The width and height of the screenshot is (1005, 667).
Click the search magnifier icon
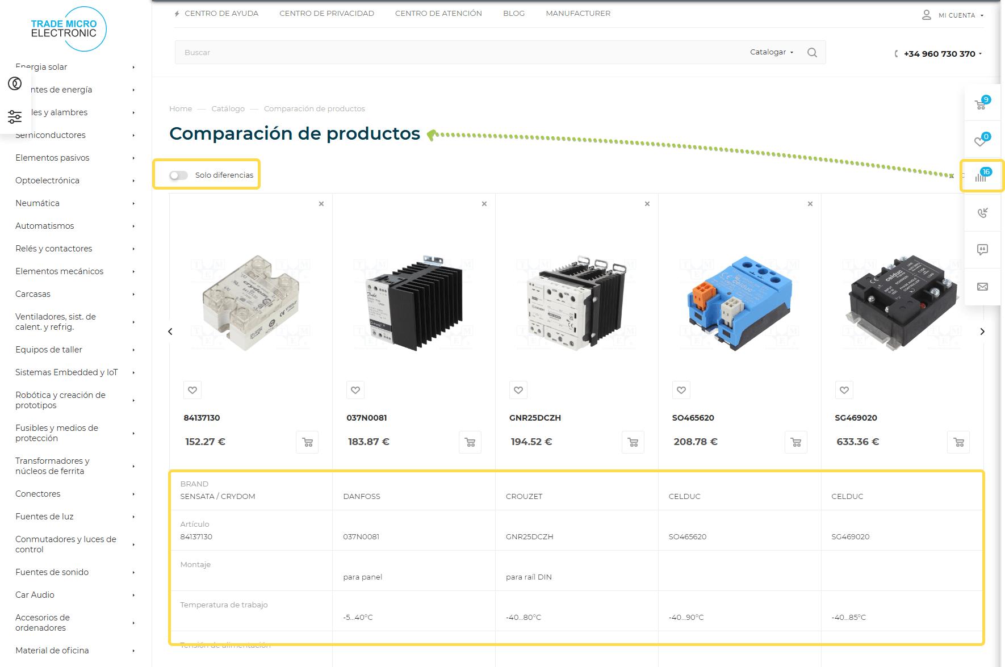(x=812, y=52)
